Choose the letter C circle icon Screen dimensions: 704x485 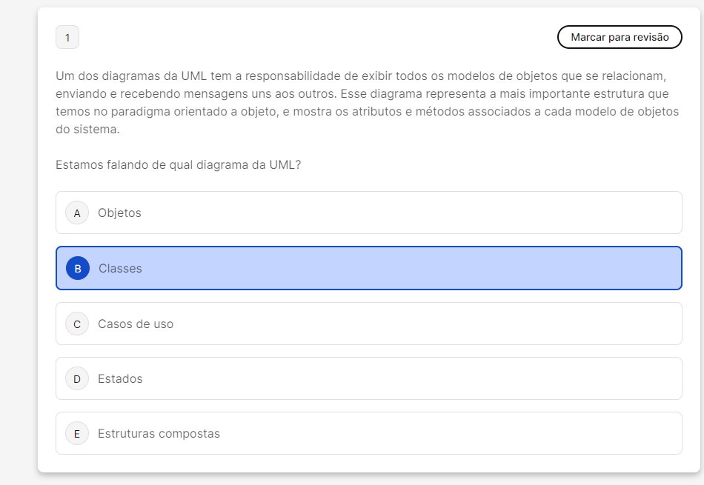pos(77,324)
